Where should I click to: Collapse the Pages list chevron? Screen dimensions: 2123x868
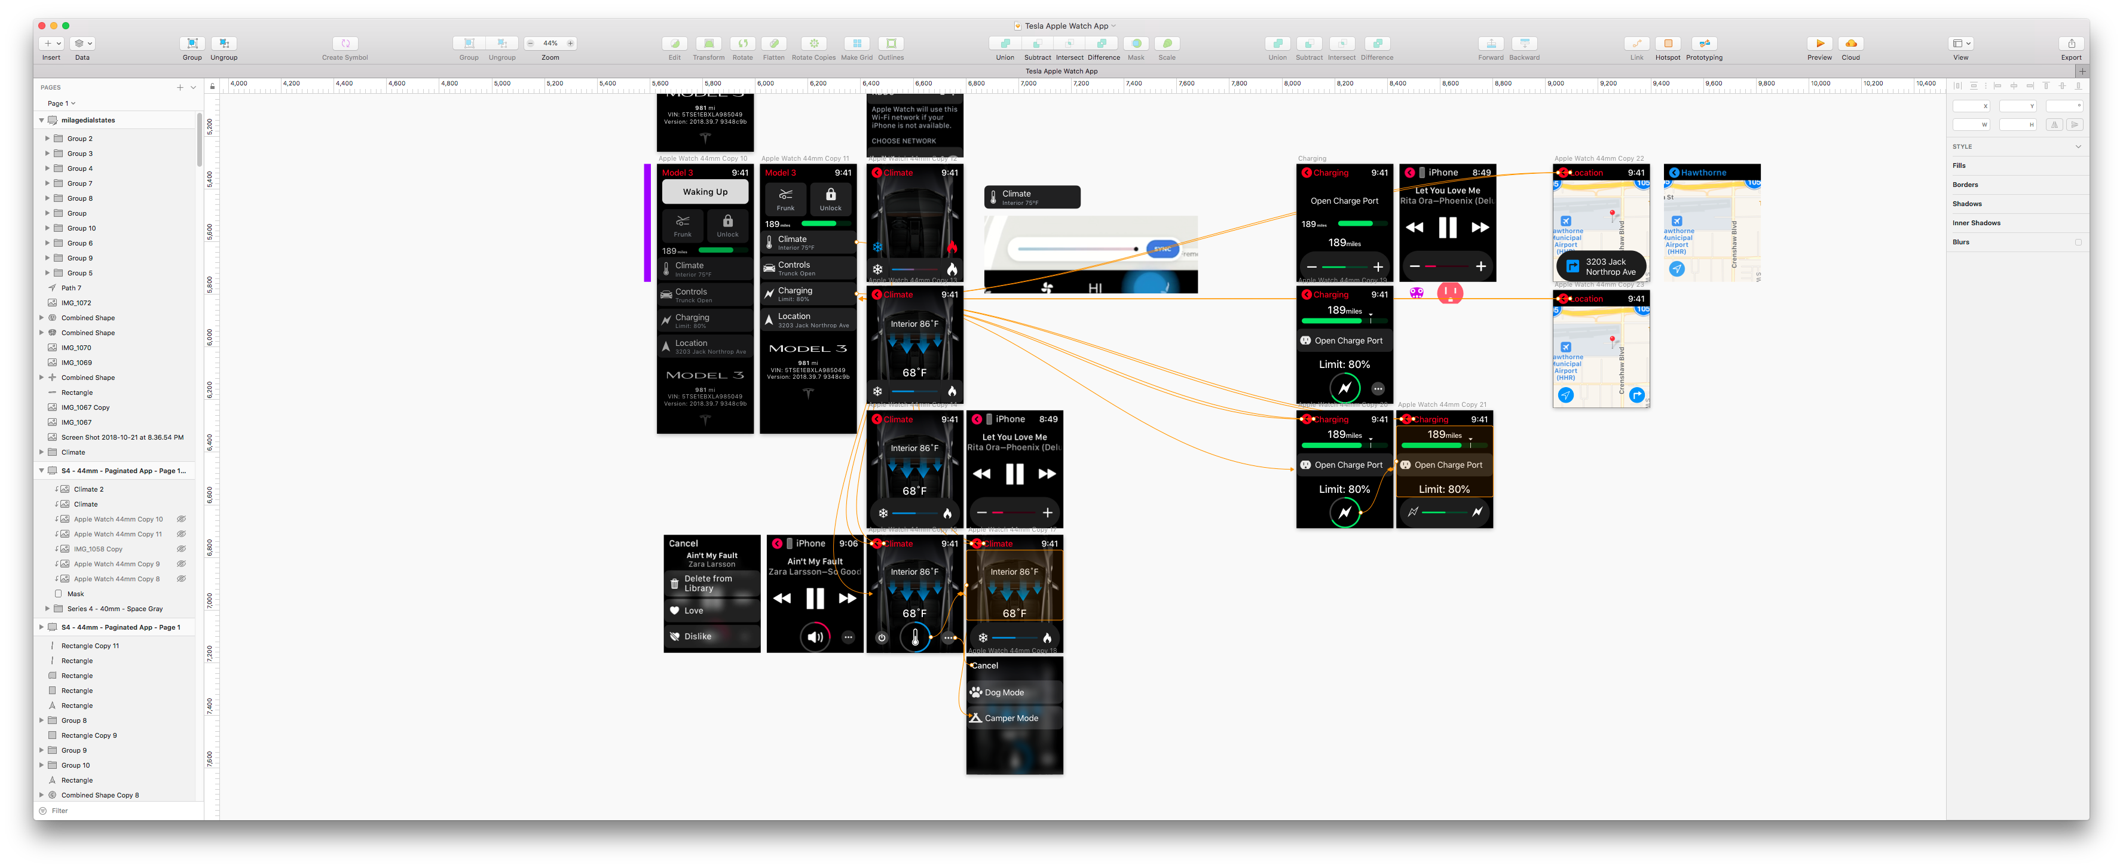pyautogui.click(x=194, y=87)
